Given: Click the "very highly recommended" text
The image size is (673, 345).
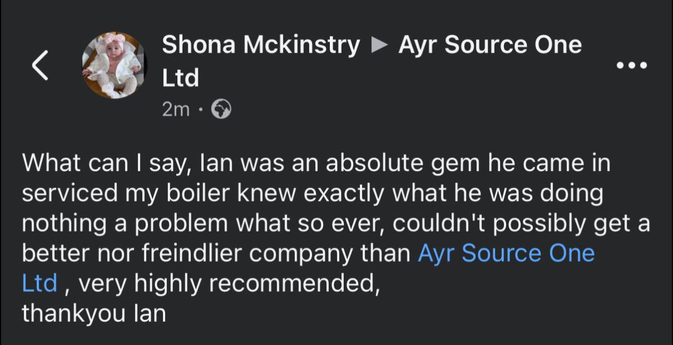Looking at the screenshot, I should (x=225, y=284).
